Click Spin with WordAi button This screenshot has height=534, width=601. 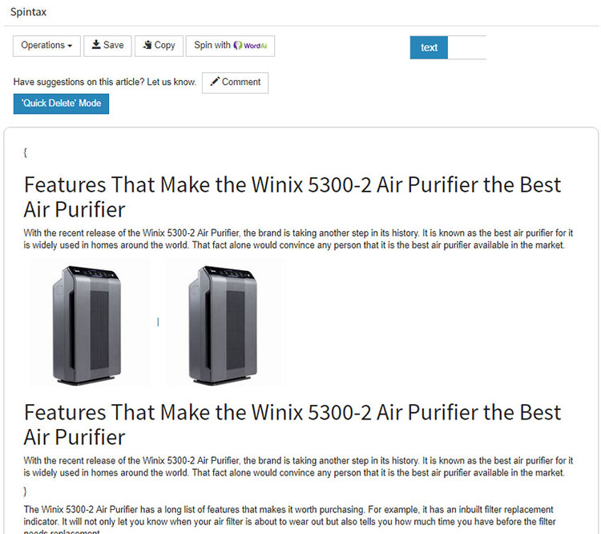pos(230,46)
